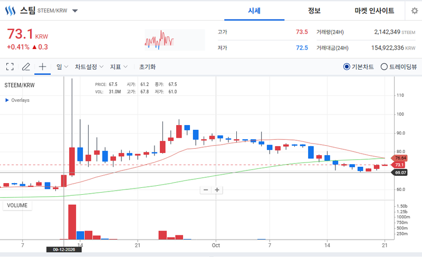Select the 트레이딩뷰 radio option
Screen dimensions: 422x257
[x=384, y=66]
